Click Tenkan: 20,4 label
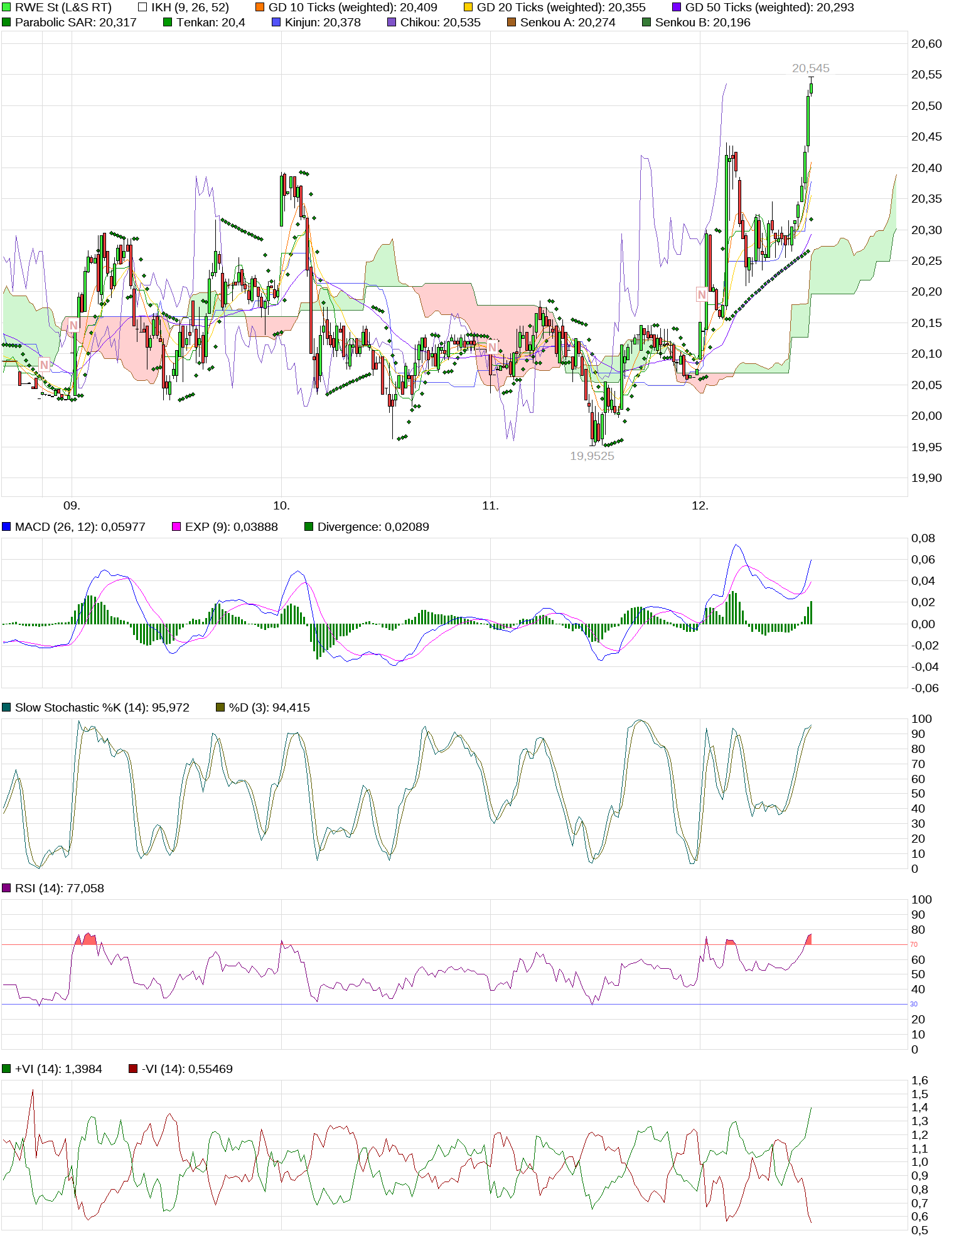The width and height of the screenshot is (954, 1243). click(x=211, y=23)
